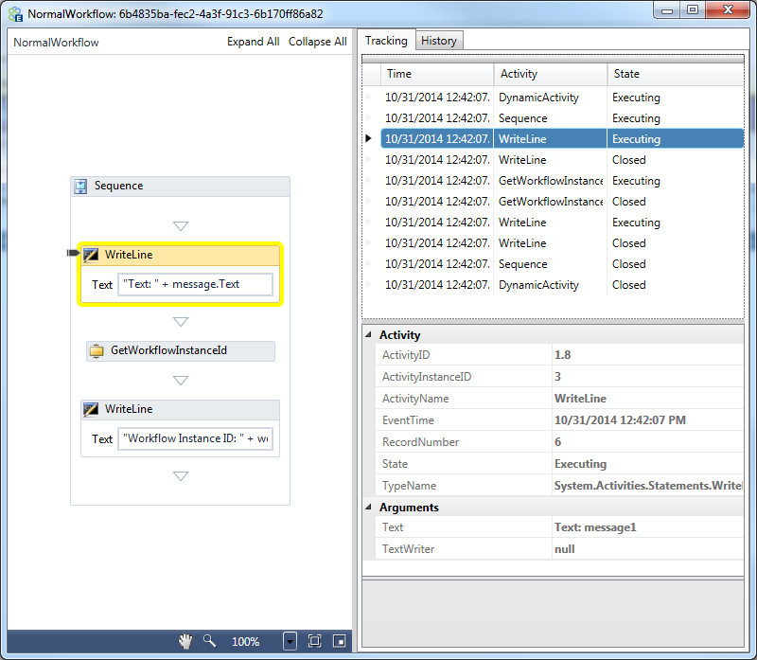The height and width of the screenshot is (660, 757).
Task: Click the "Text: " + message.Text field
Action: pyautogui.click(x=195, y=284)
